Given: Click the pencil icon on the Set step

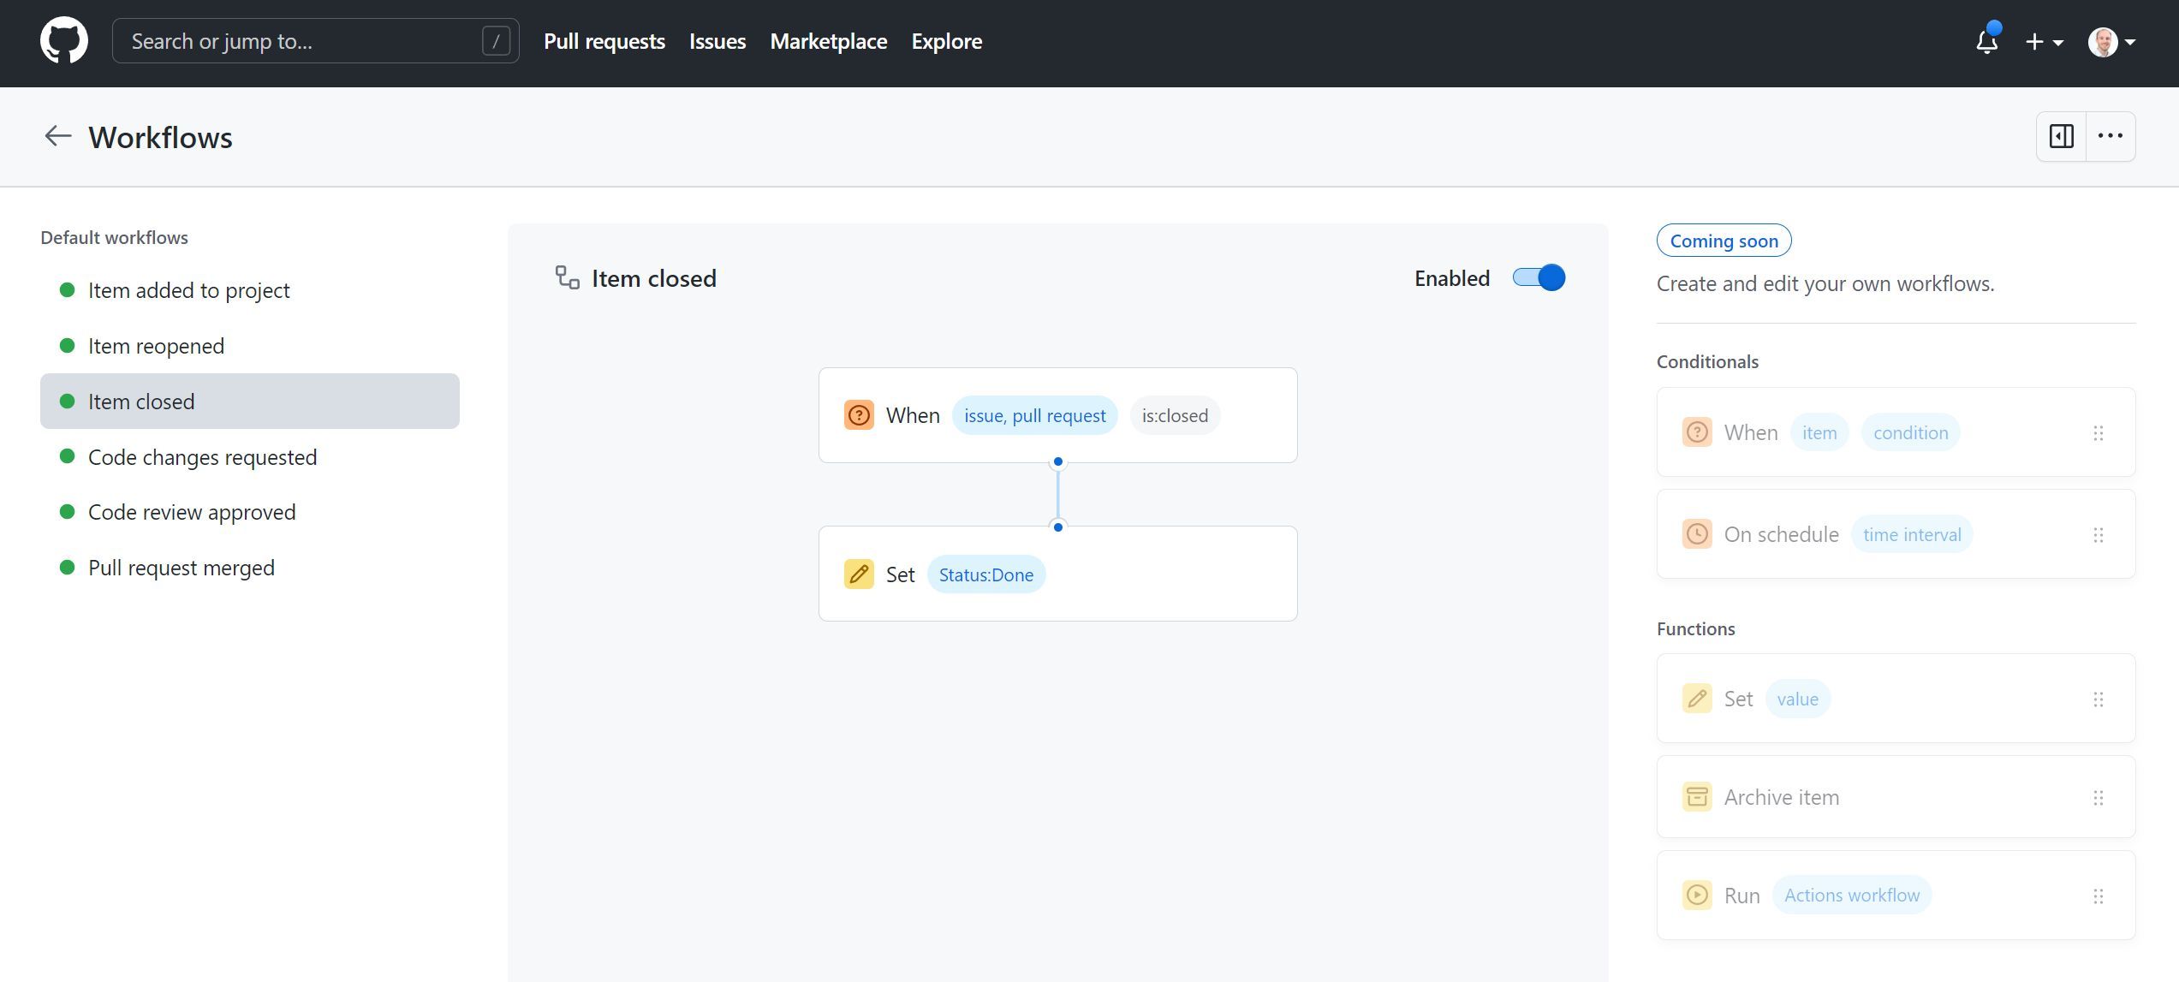Looking at the screenshot, I should click(x=858, y=574).
